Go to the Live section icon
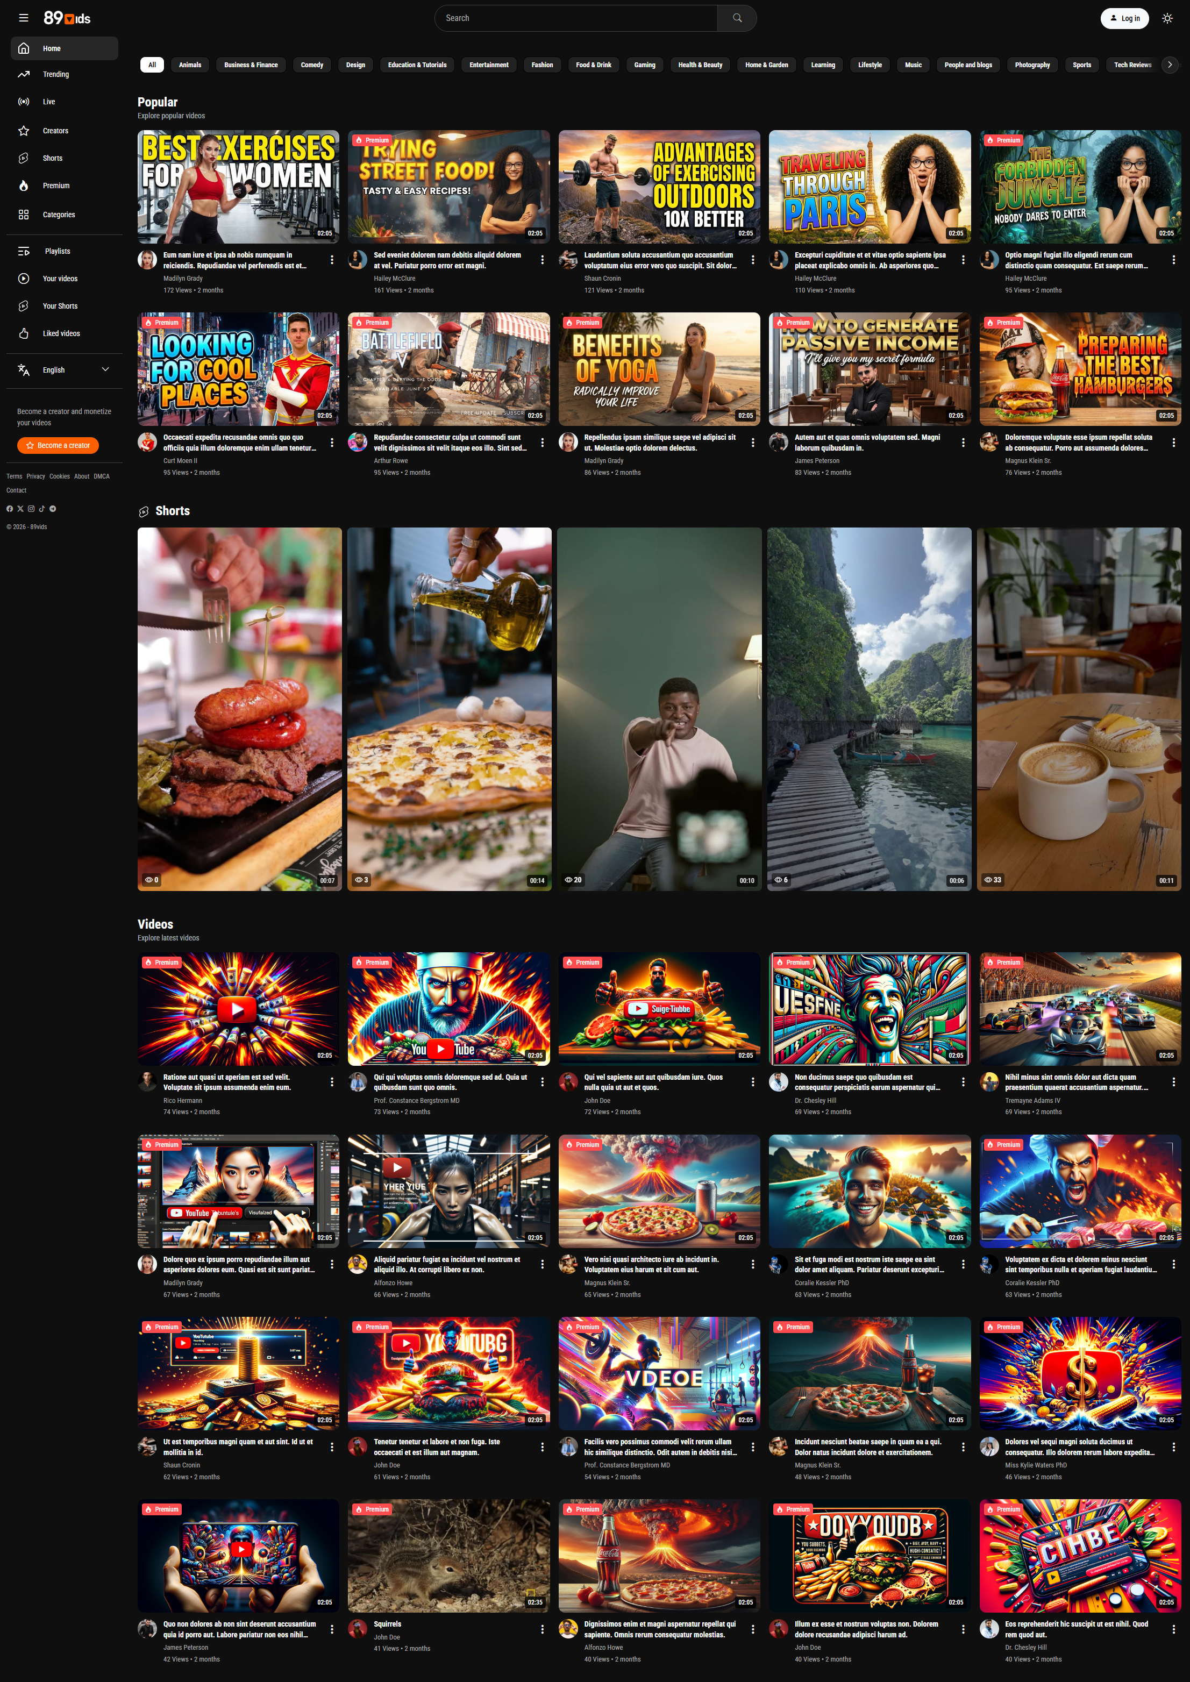 click(x=24, y=102)
